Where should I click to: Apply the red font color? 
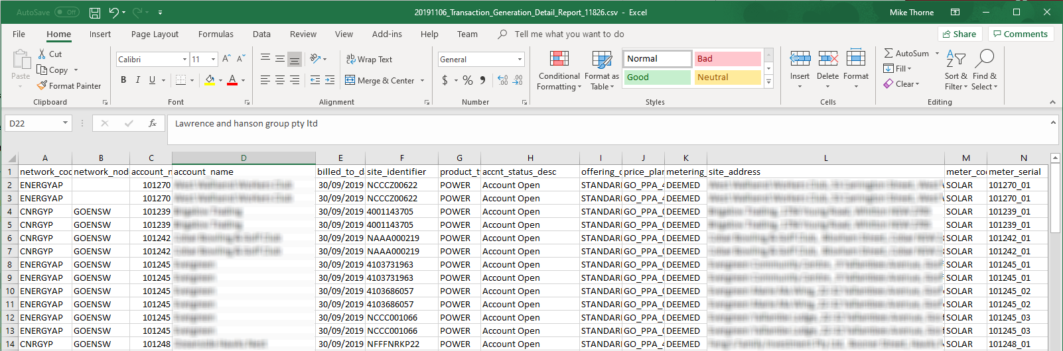point(232,79)
